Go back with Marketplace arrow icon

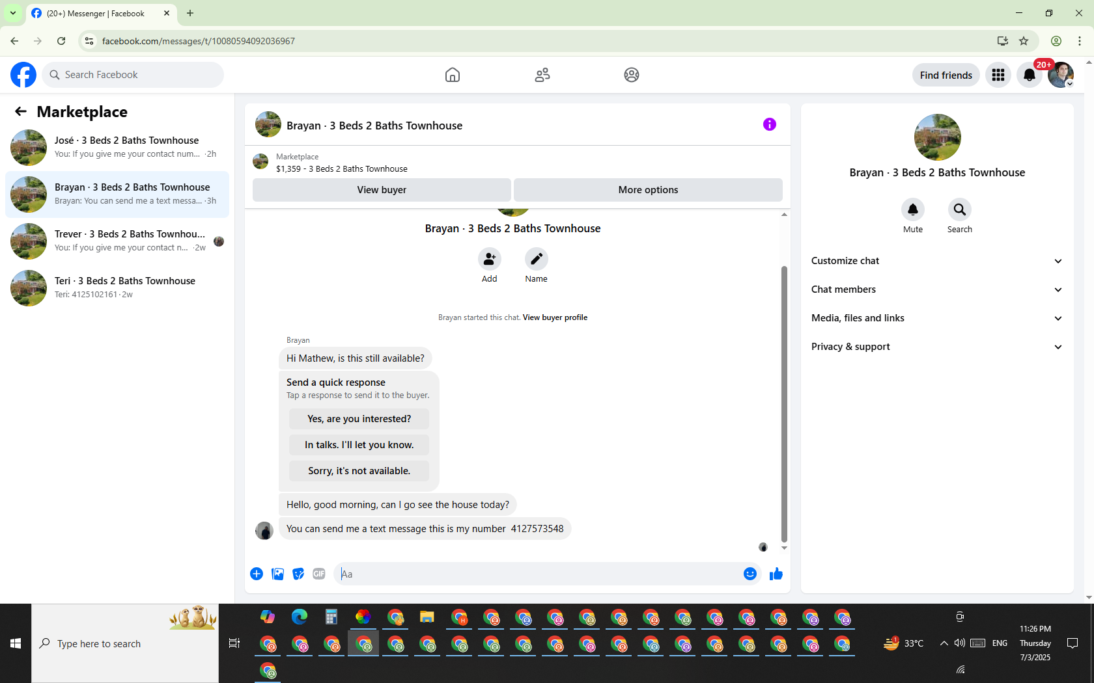(x=21, y=112)
